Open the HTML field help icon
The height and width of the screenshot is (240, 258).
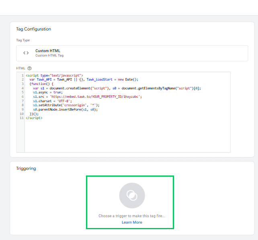[x=29, y=68]
